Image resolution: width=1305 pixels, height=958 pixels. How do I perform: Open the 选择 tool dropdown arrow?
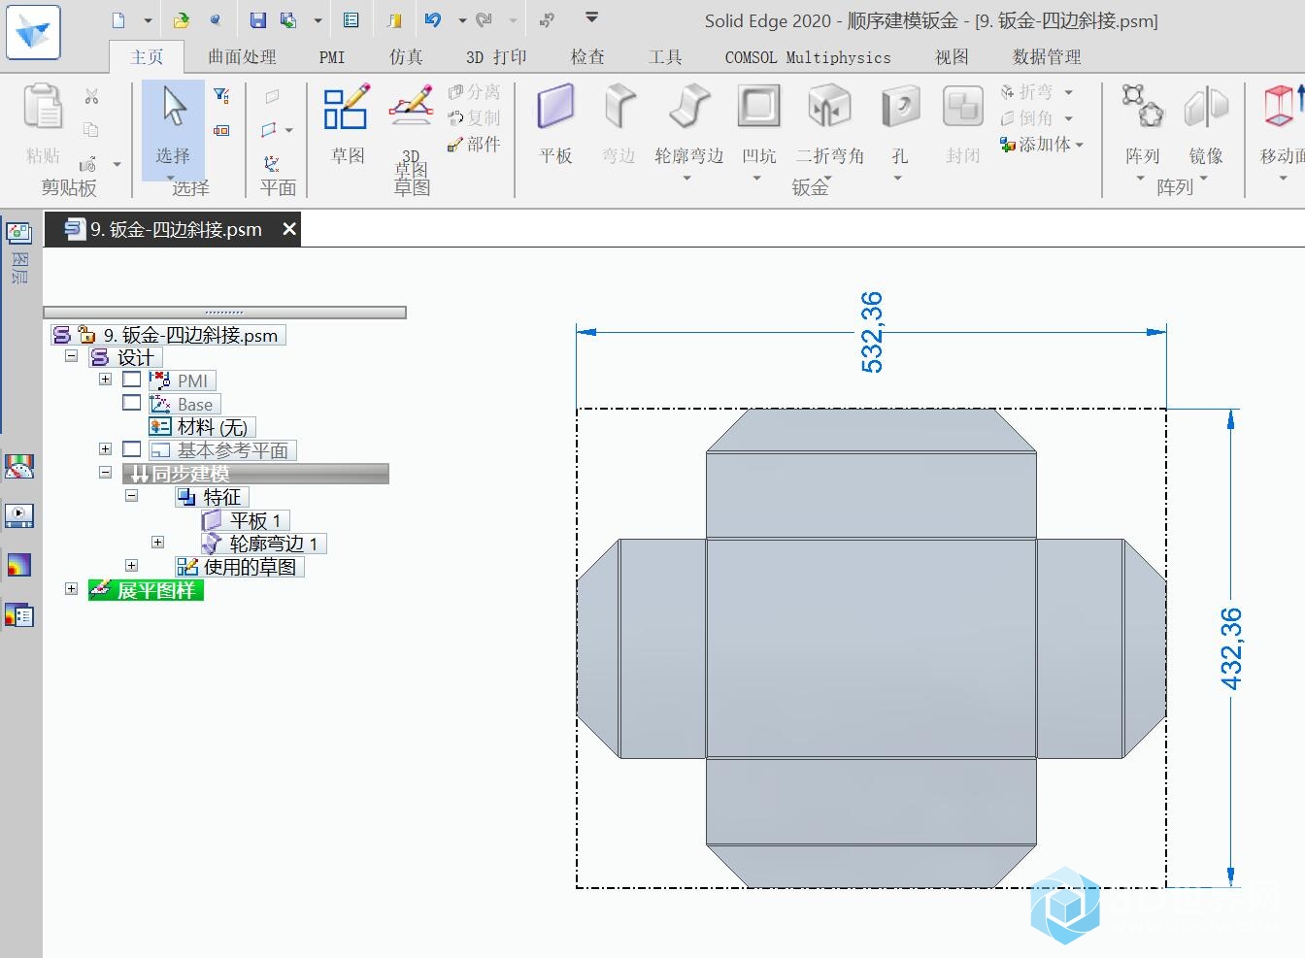(172, 179)
